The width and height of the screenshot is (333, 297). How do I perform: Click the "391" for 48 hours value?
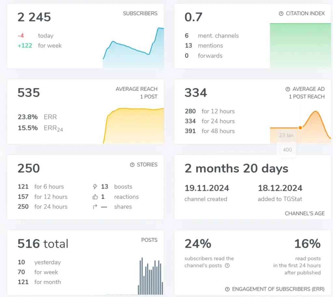point(190,131)
